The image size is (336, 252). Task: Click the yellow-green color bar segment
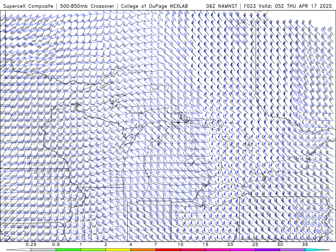click(x=93, y=250)
